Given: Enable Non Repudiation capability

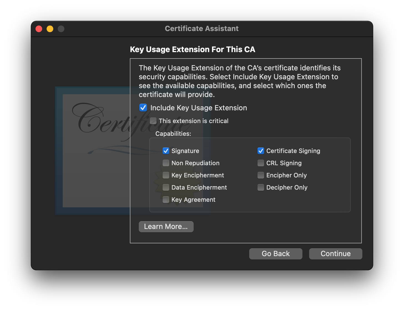Looking at the screenshot, I should (x=166, y=163).
